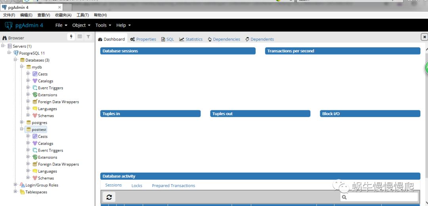
Task: Open the Sessions activity tab
Action: coord(114,185)
